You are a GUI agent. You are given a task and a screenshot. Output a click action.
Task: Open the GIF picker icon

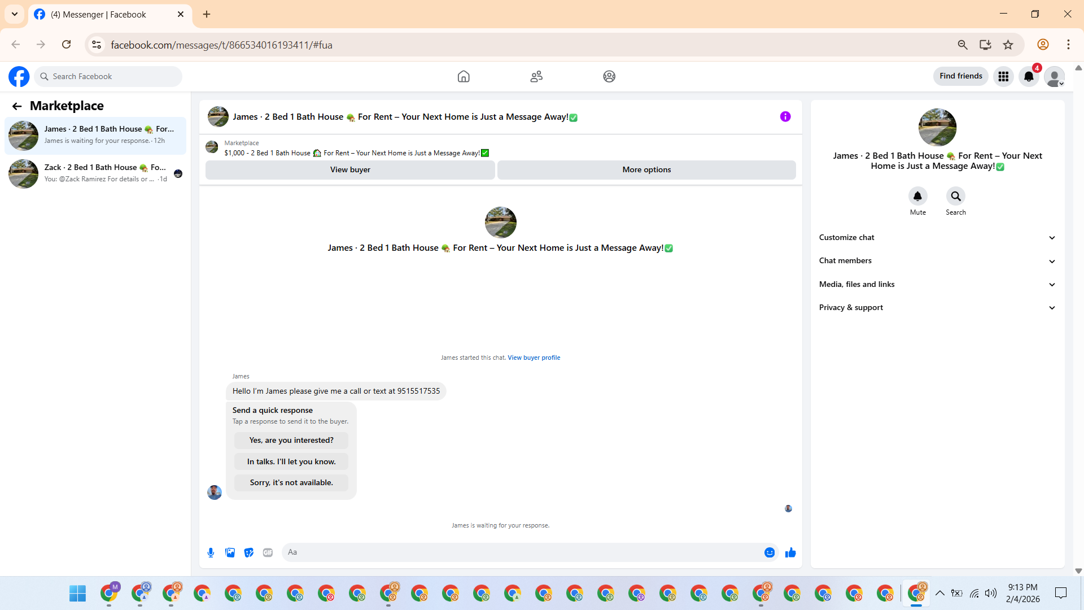point(268,552)
